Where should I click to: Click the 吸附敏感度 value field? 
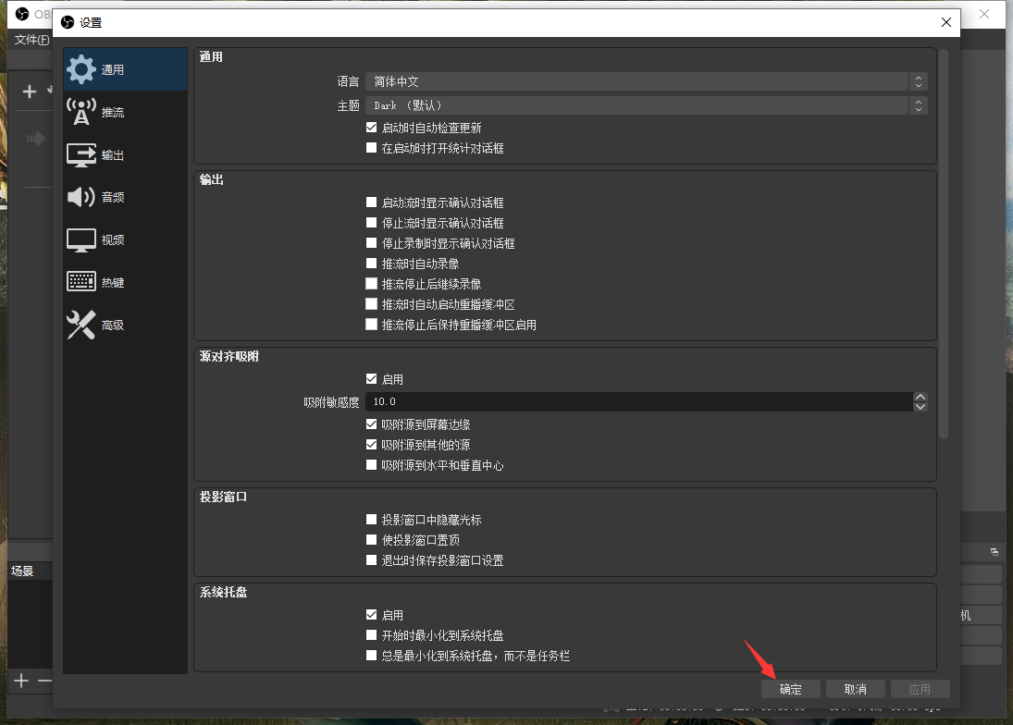click(638, 402)
